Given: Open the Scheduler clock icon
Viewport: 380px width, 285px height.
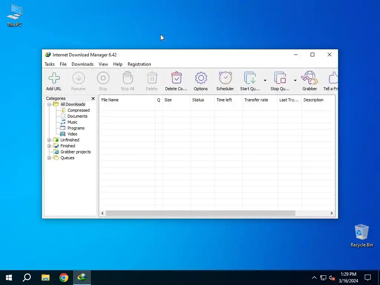Looking at the screenshot, I should pyautogui.click(x=225, y=78).
